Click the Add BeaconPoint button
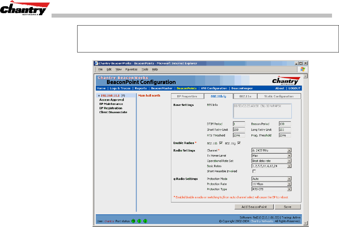This screenshot has width=339, height=227. coord(254,207)
